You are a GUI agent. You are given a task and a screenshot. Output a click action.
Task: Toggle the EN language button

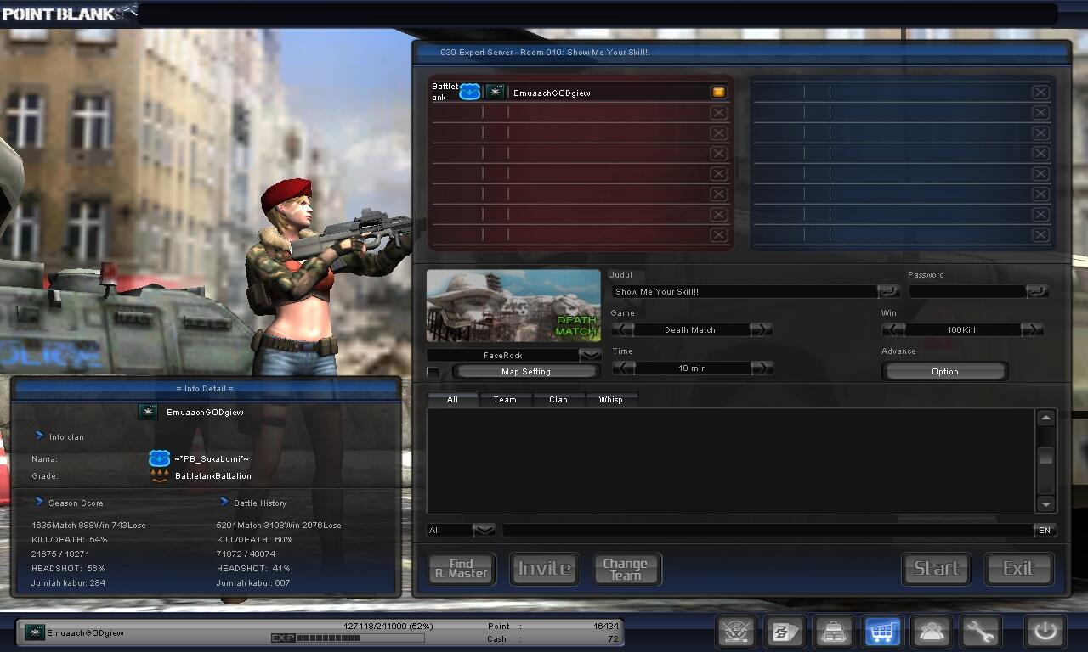[1045, 530]
